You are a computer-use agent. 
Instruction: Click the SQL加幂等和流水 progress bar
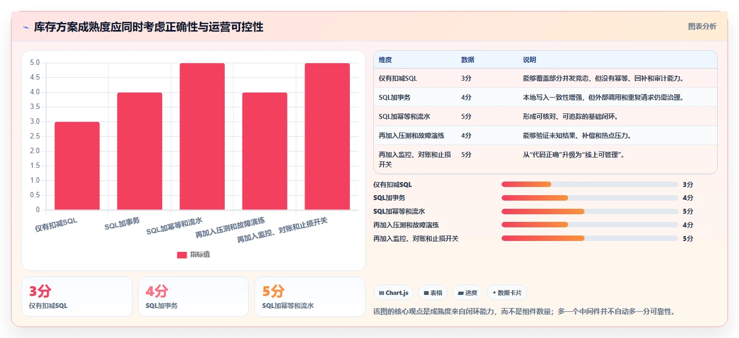589,212
